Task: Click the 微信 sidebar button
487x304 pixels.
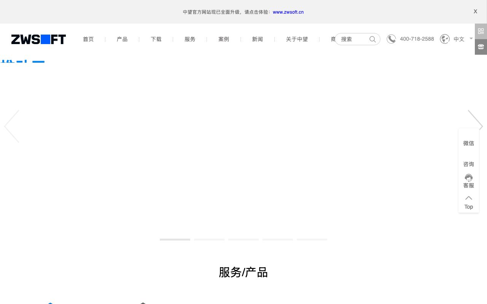Action: tap(469, 143)
